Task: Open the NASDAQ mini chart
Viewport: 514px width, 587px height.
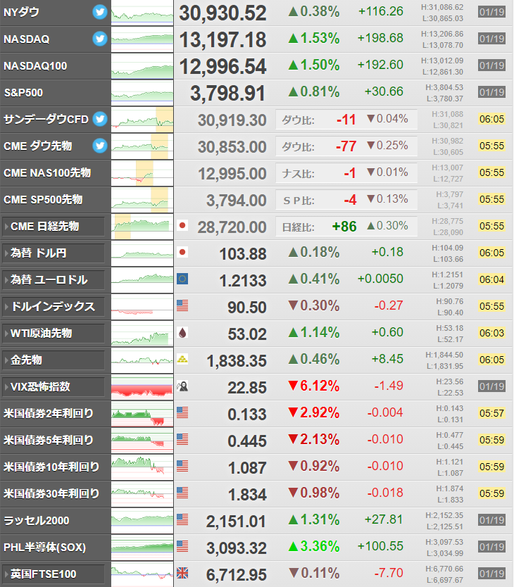Action: click(x=142, y=39)
